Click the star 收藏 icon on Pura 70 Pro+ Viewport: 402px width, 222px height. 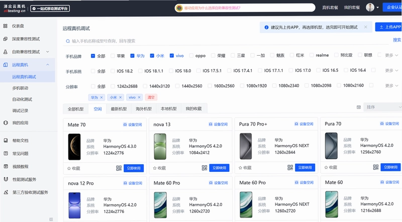[240, 168]
